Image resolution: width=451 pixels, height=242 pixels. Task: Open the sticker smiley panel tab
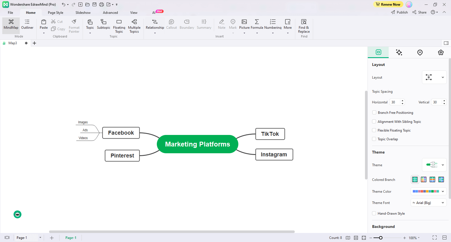coord(420,52)
